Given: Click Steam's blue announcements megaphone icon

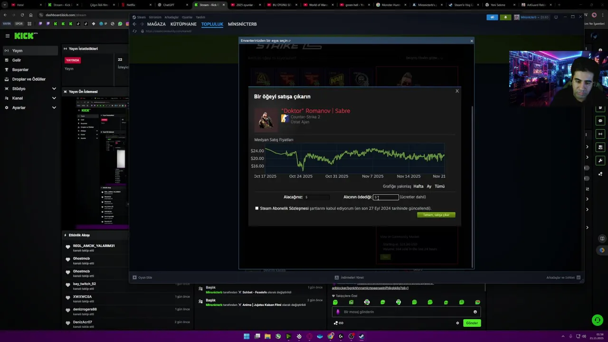Looking at the screenshot, I should pos(492,18).
